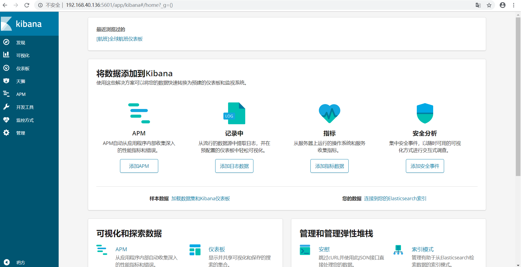
Task: Click the Kibana logo icon
Action: click(x=7, y=24)
